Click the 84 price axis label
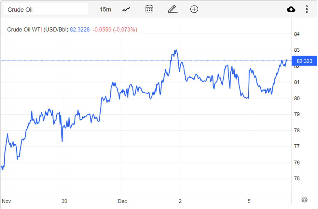The image size is (318, 209). (x=297, y=34)
